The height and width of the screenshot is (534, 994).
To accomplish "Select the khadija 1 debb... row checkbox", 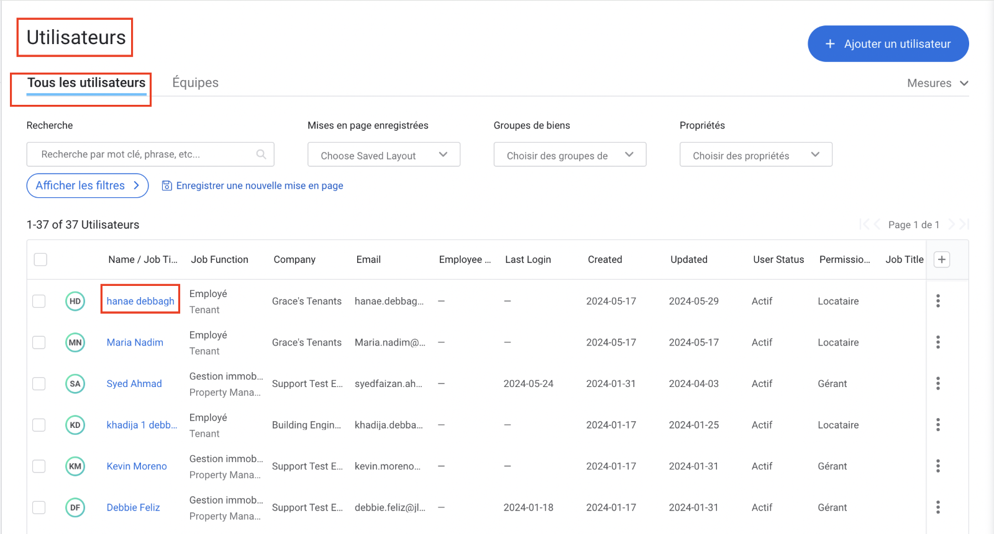I will tap(39, 425).
